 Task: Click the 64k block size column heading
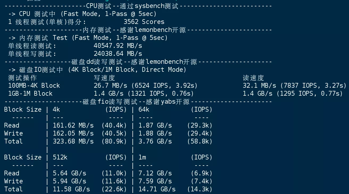click(x=144, y=109)
